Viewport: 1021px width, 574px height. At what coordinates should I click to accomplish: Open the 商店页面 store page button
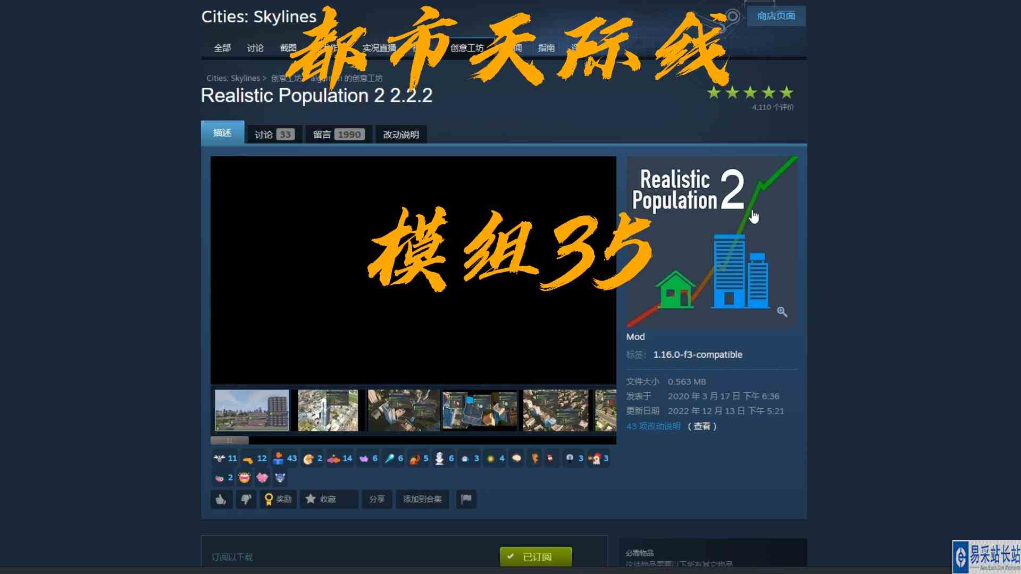click(x=776, y=16)
